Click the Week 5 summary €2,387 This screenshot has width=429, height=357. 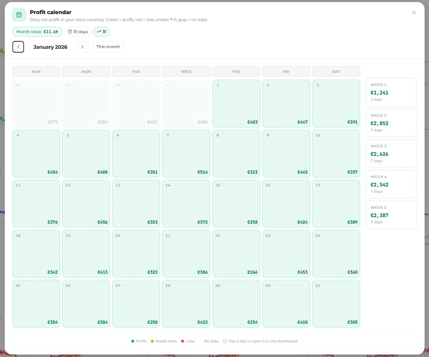(x=391, y=215)
